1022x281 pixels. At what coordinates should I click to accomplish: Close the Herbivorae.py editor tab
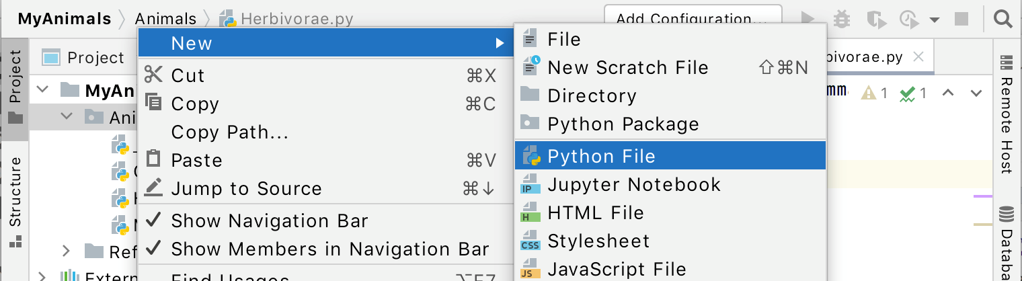(x=920, y=56)
